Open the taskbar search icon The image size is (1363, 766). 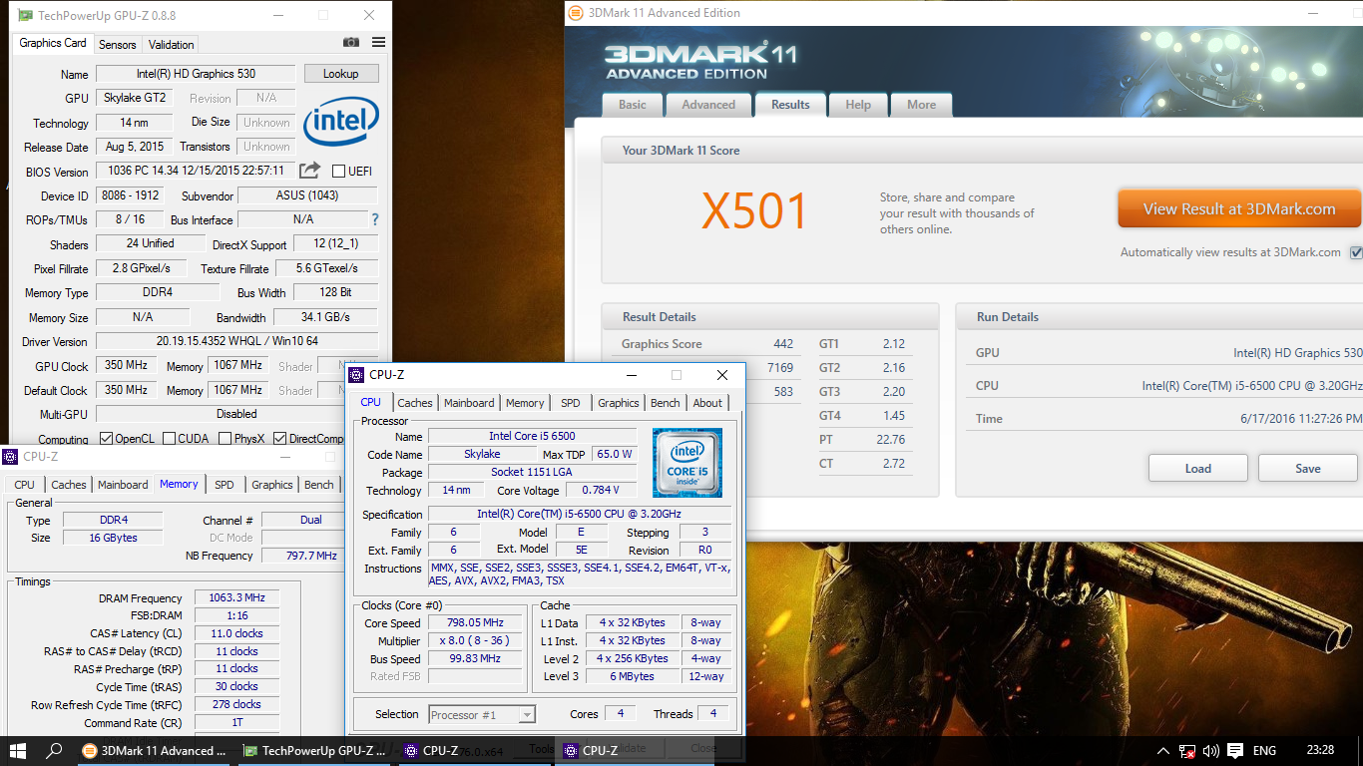click(55, 750)
